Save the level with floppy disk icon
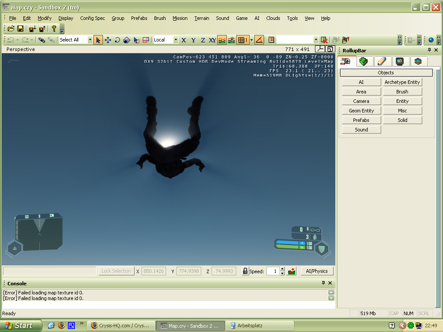Screen dimensions: 443x332 20,29
